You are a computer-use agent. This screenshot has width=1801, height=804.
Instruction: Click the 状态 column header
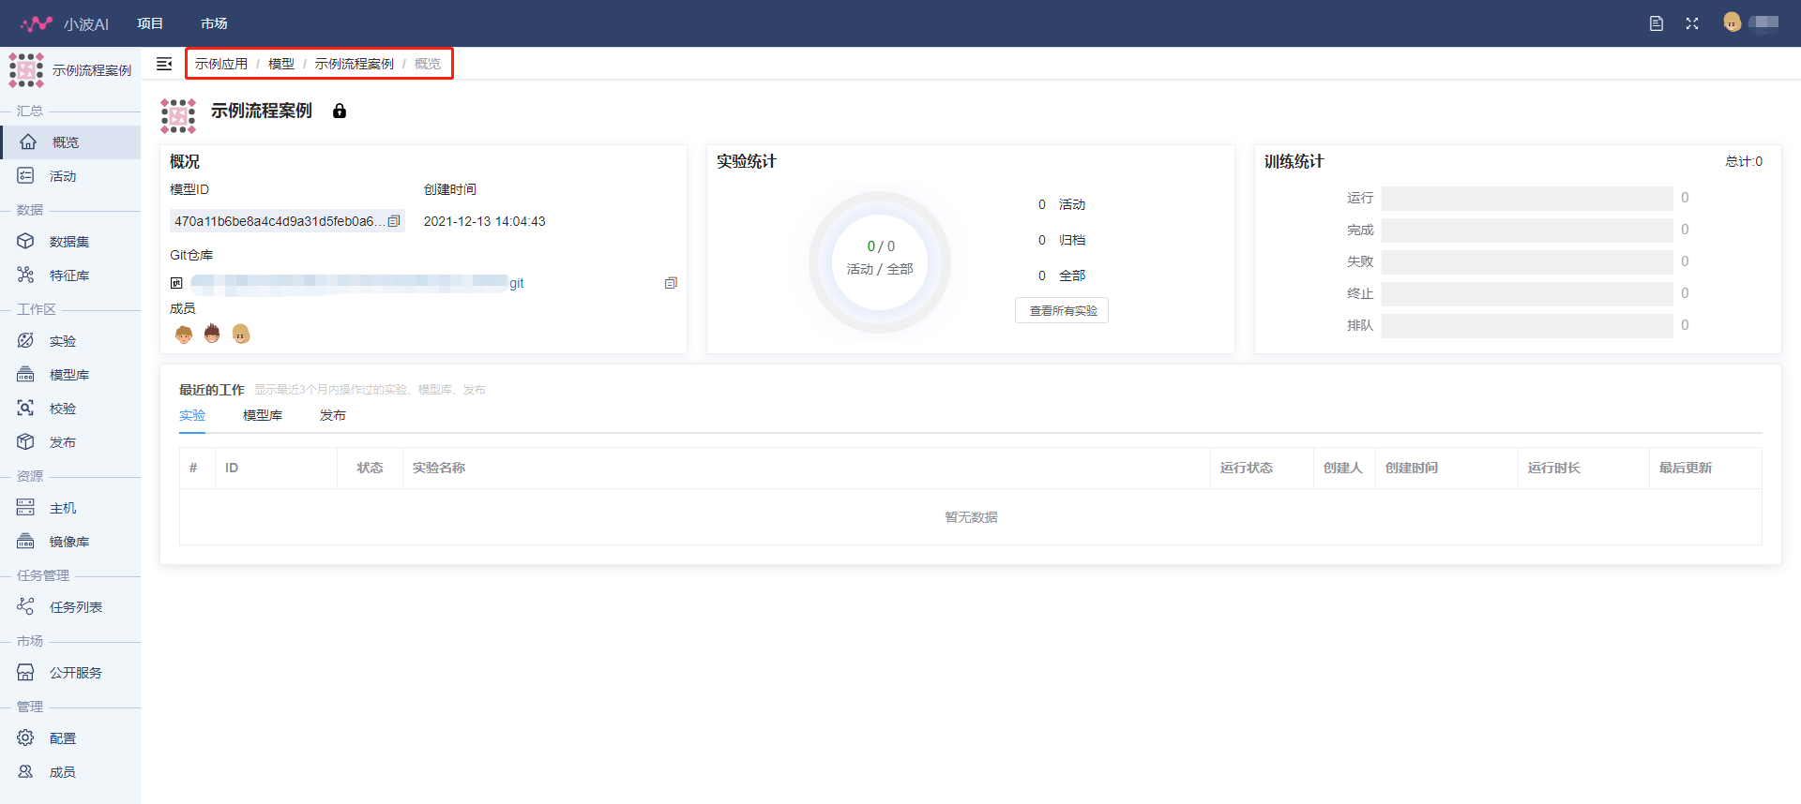370,468
